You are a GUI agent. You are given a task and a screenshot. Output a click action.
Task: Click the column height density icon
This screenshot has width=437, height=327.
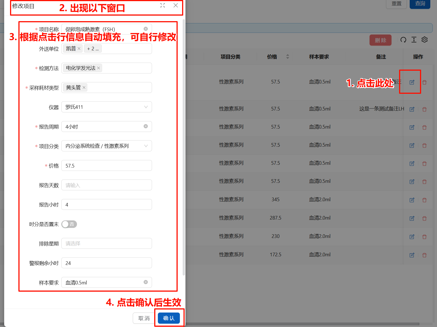pyautogui.click(x=414, y=40)
